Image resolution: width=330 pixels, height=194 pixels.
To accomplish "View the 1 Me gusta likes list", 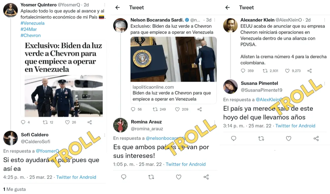I will click(x=14, y=189).
